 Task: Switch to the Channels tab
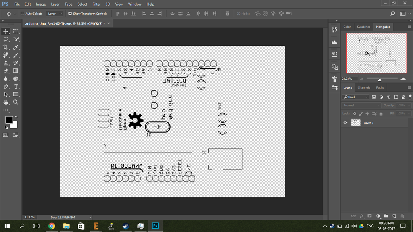[x=364, y=87]
